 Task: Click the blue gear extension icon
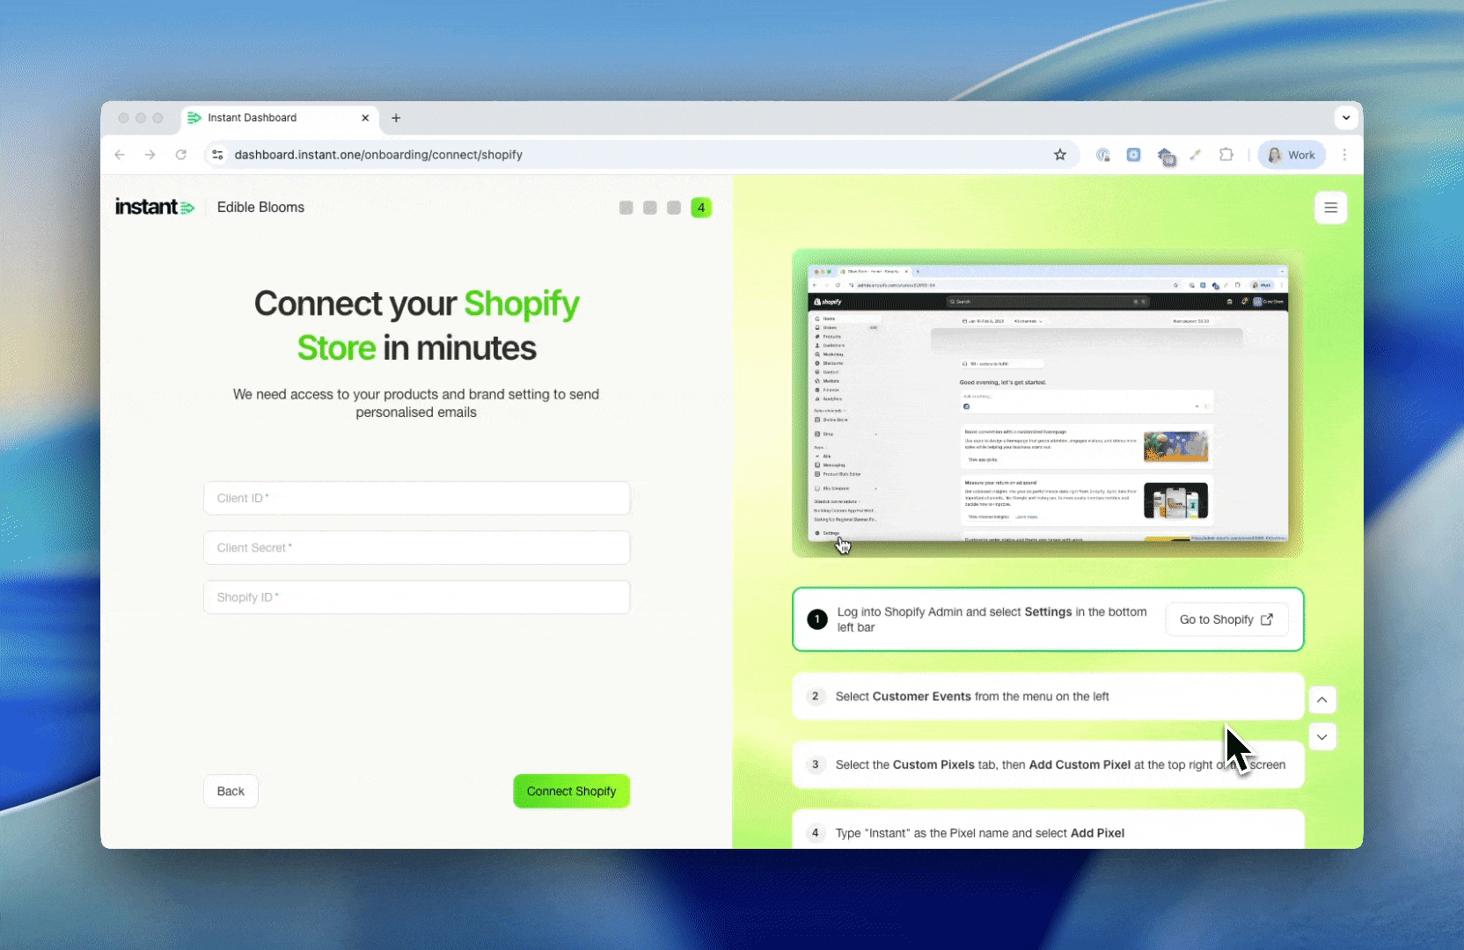point(1134,155)
